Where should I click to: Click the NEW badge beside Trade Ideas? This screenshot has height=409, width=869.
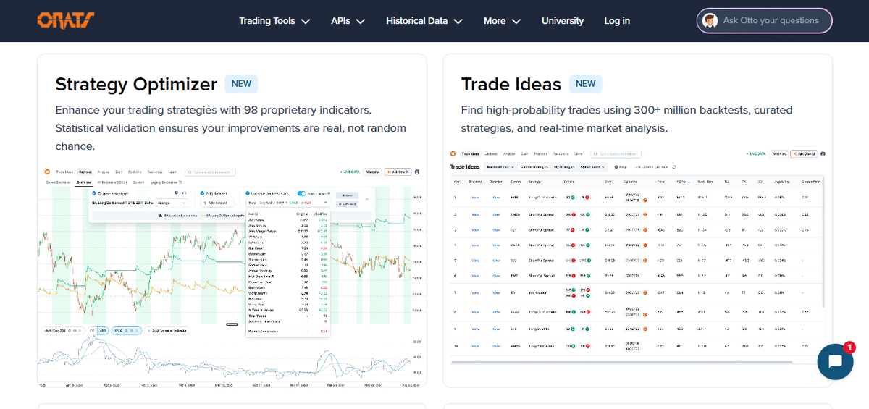586,84
